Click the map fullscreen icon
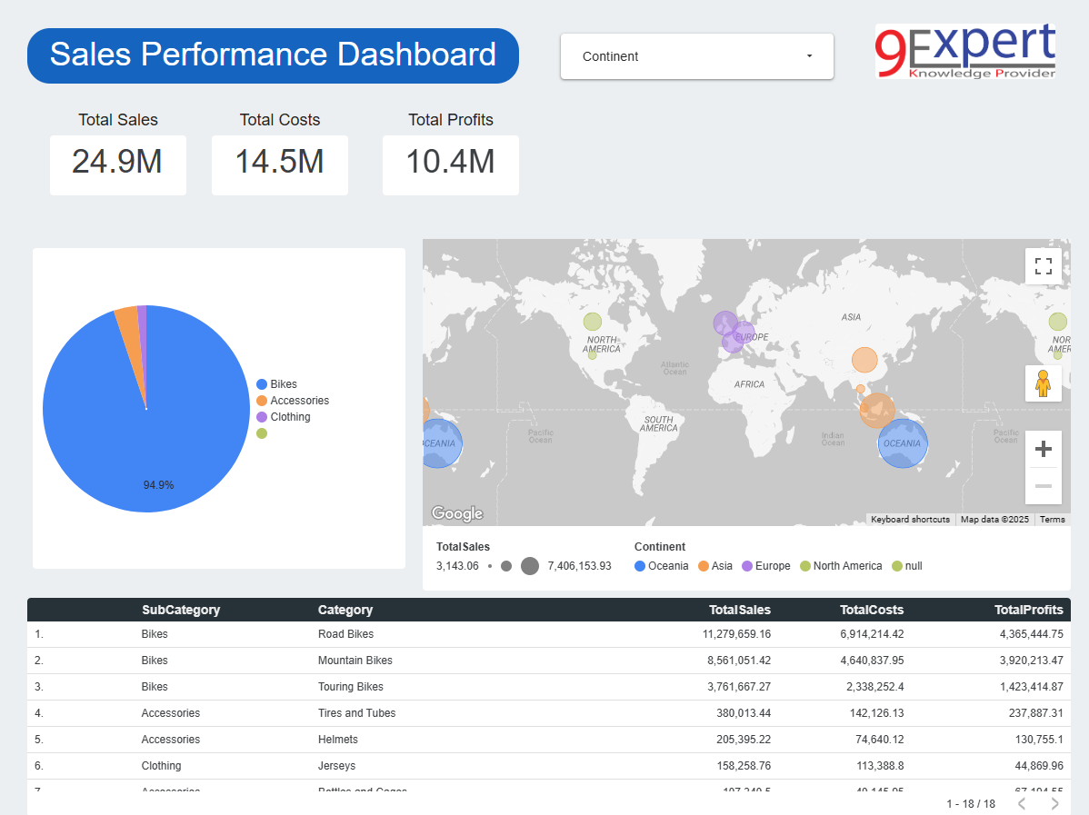This screenshot has width=1089, height=815. pos(1043,265)
